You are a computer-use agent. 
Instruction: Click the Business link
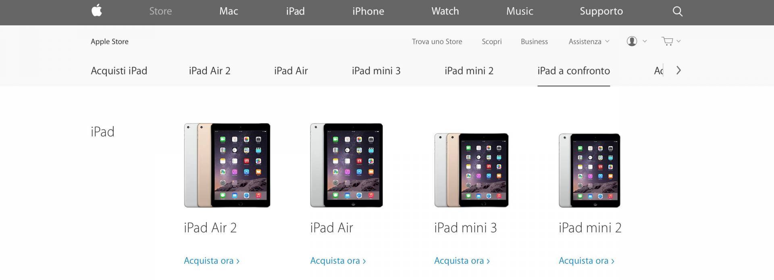click(534, 41)
